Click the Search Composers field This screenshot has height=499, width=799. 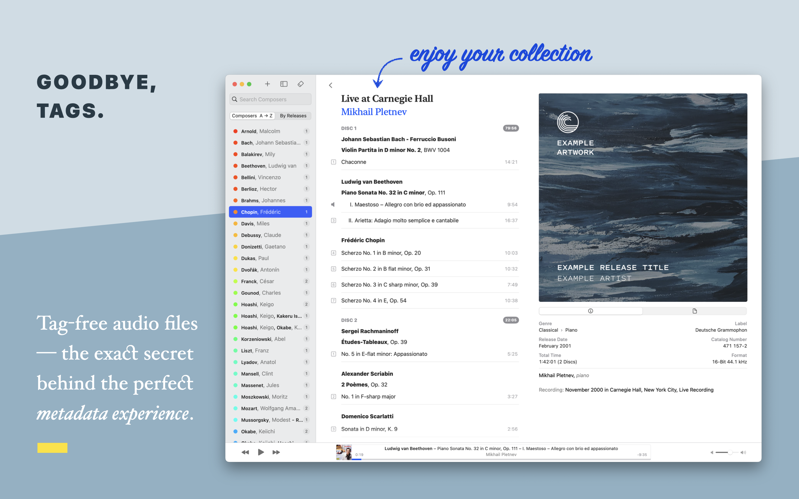tap(270, 99)
